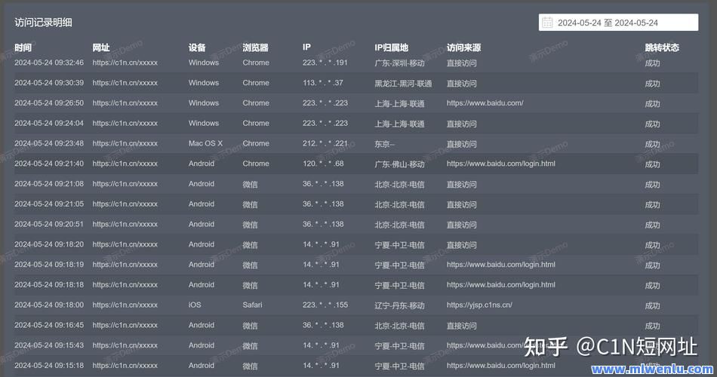The height and width of the screenshot is (377, 717).
Task: Select timestamp 2024-05-24 09:15:43
Action: [x=49, y=345]
